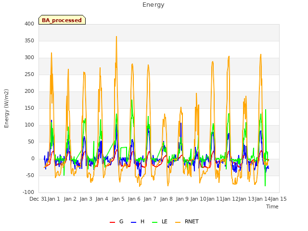Click the -50 y-axis tick label
Screen dimensions: 308x231
coord(30,175)
